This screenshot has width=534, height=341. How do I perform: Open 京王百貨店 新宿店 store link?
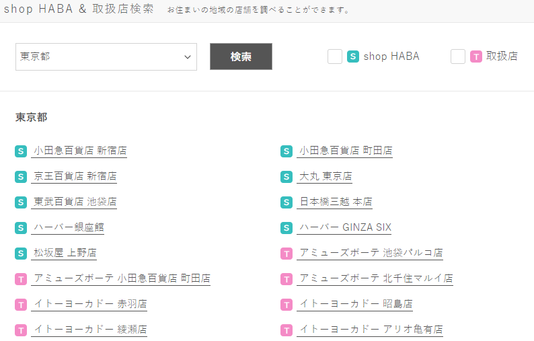pos(74,176)
